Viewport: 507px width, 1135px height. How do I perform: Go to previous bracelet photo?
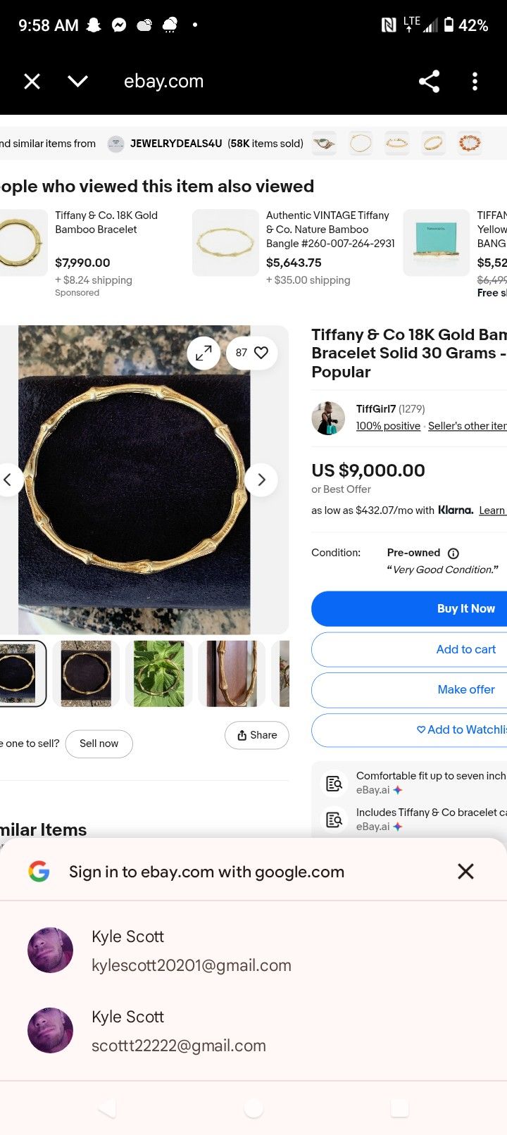[x=8, y=480]
